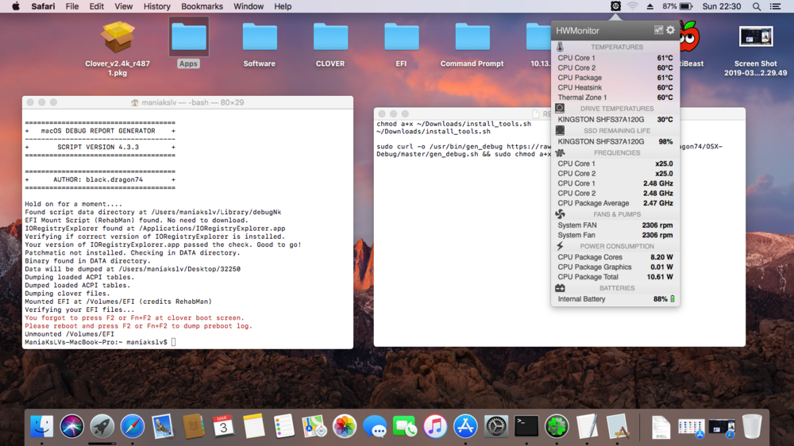
Task: Open File menu
Action: click(x=72, y=6)
